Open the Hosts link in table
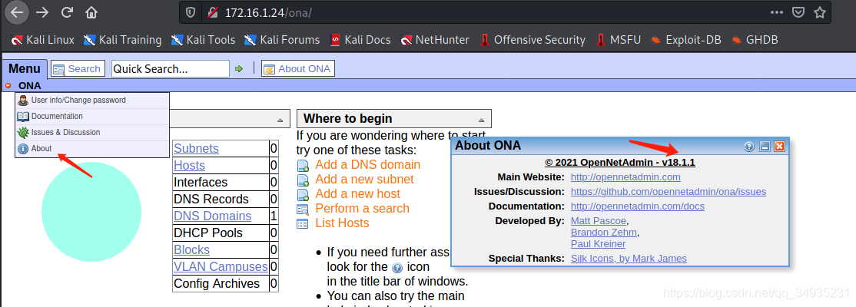This screenshot has height=307, width=856. tap(190, 165)
